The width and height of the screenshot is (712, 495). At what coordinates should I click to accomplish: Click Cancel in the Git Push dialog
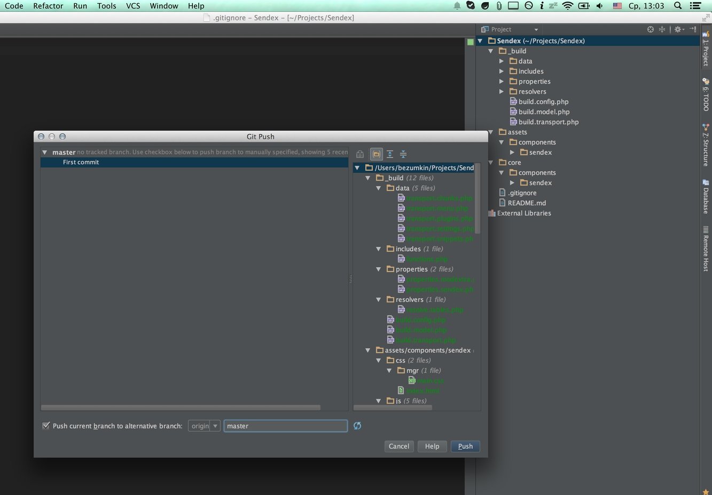398,446
